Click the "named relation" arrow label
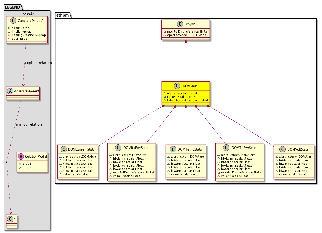This screenshot has height=233, width=322. [29, 124]
